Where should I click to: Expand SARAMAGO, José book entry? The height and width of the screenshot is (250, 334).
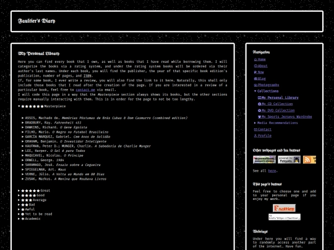tap(23, 165)
